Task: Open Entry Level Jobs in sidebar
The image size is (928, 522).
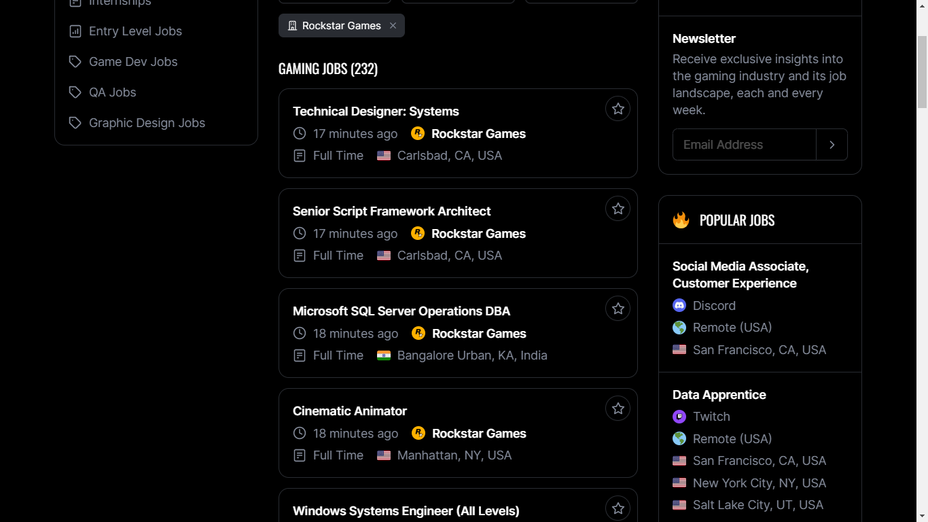Action: 135,31
